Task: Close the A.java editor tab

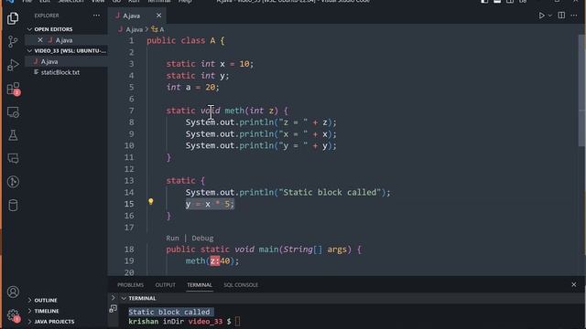Action: pyautogui.click(x=158, y=16)
